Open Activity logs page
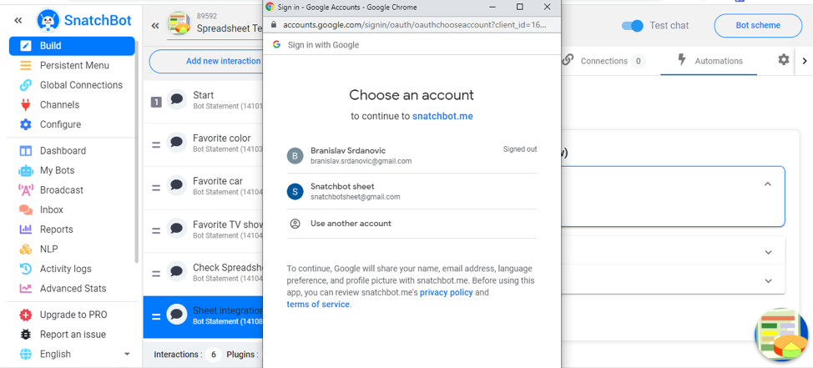Viewport: 813px width, 368px height. coord(65,269)
